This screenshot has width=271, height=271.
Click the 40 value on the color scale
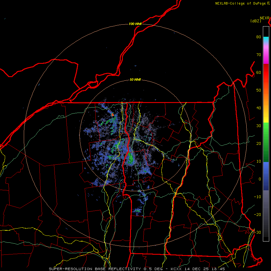(x=259, y=108)
